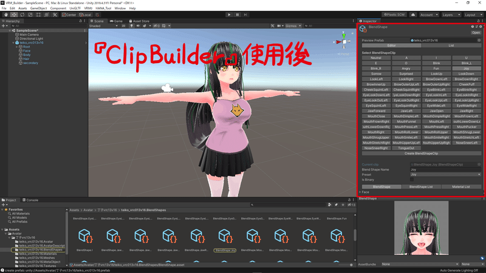Viewport: 486px width, 273px height.
Task: Switch to the Asset Store tab
Action: point(139,21)
